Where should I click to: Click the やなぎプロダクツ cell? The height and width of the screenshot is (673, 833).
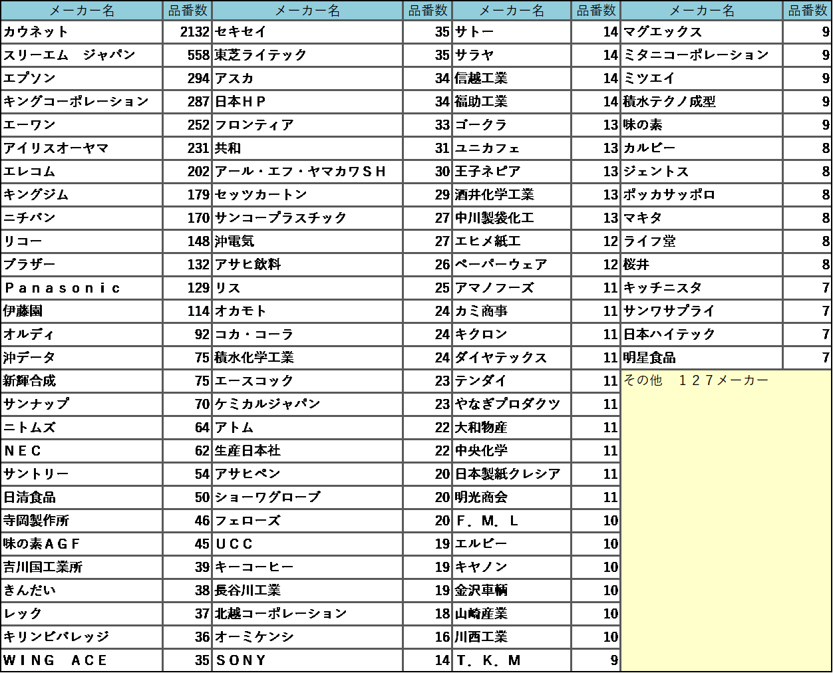(512, 404)
